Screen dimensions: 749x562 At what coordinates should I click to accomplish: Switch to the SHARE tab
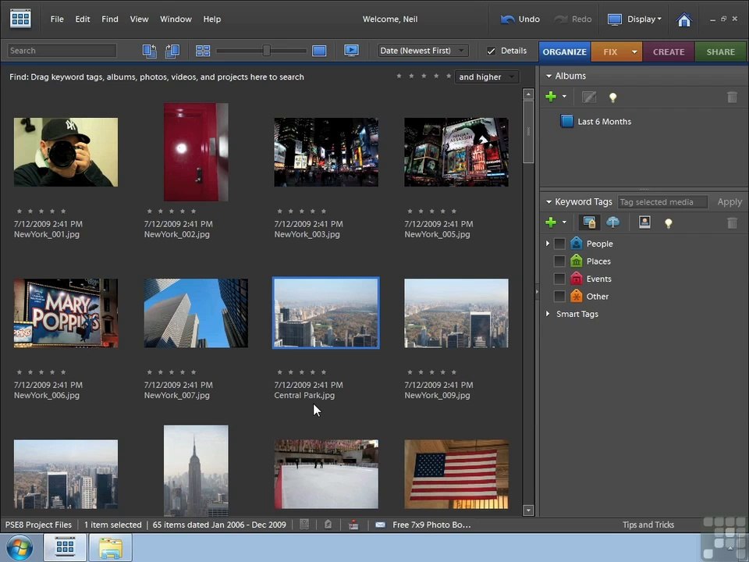click(720, 52)
